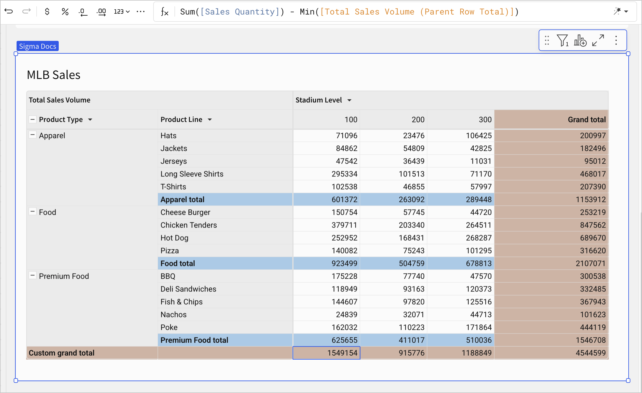Click the redo arrow icon

click(26, 12)
